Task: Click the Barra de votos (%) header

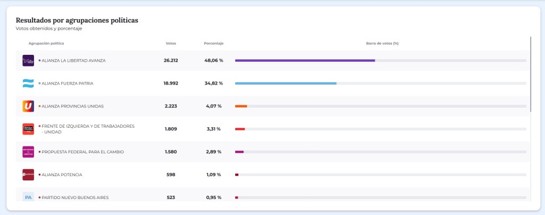Action: (x=382, y=43)
